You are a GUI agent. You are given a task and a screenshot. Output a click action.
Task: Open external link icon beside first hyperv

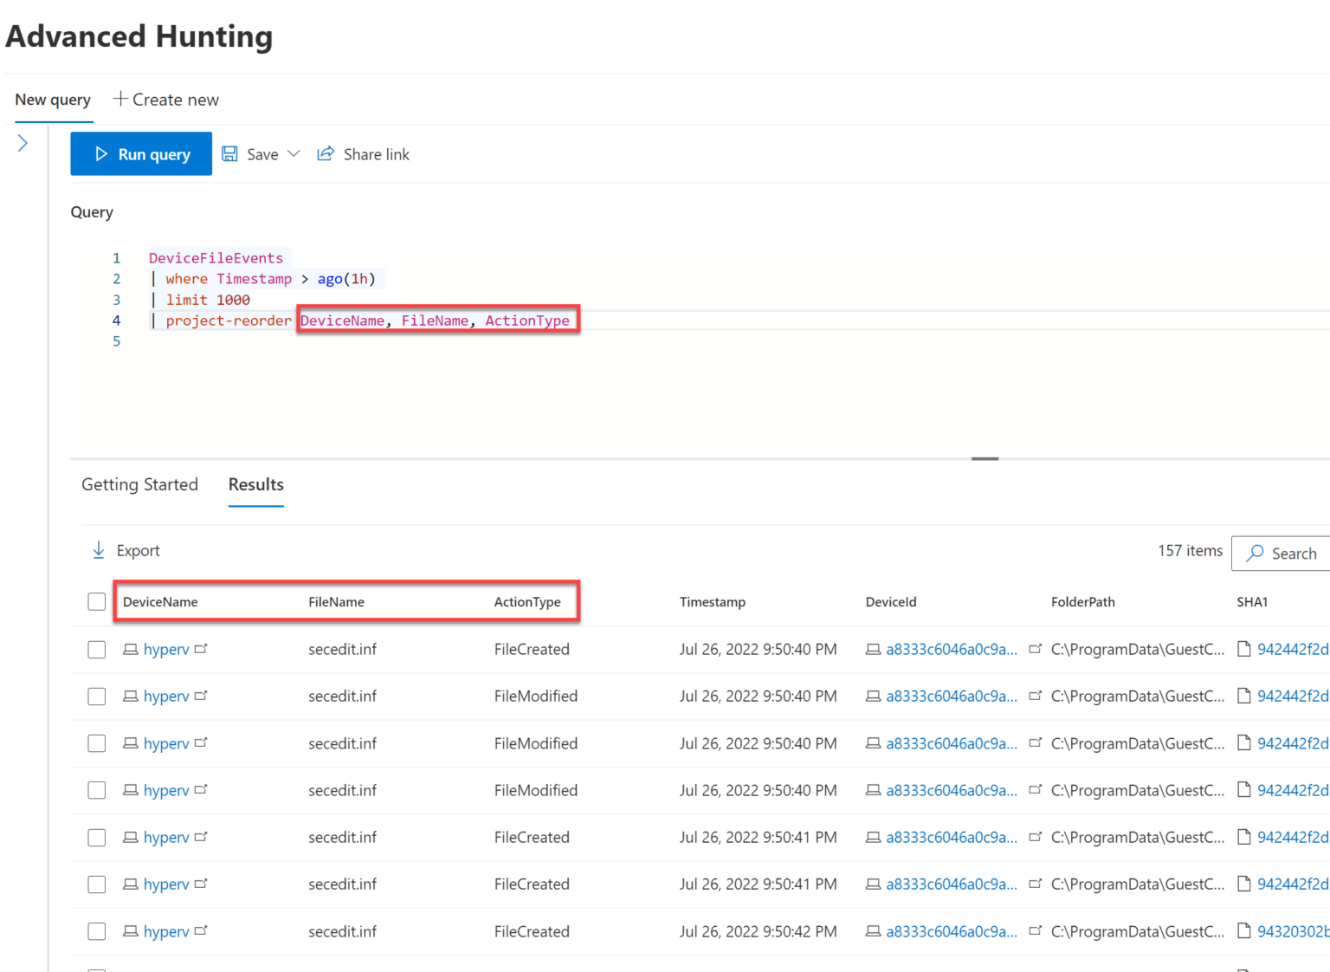point(201,649)
